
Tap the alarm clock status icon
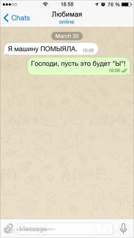tap(103, 5)
